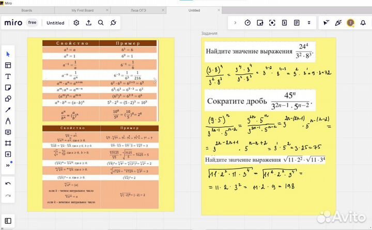Viewport: 372px width, 230px height.
Task: Expand collapsed top toolbar chevron
Action: [x=235, y=23]
